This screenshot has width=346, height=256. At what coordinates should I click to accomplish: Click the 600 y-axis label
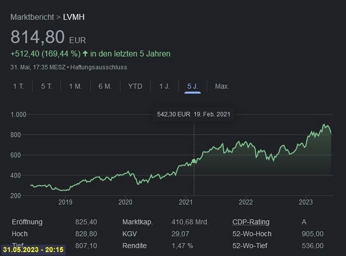tap(15, 155)
